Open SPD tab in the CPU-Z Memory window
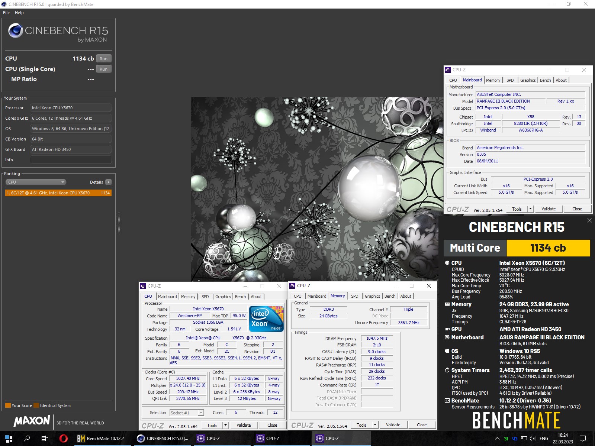Image resolution: width=595 pixels, height=446 pixels. (355, 296)
